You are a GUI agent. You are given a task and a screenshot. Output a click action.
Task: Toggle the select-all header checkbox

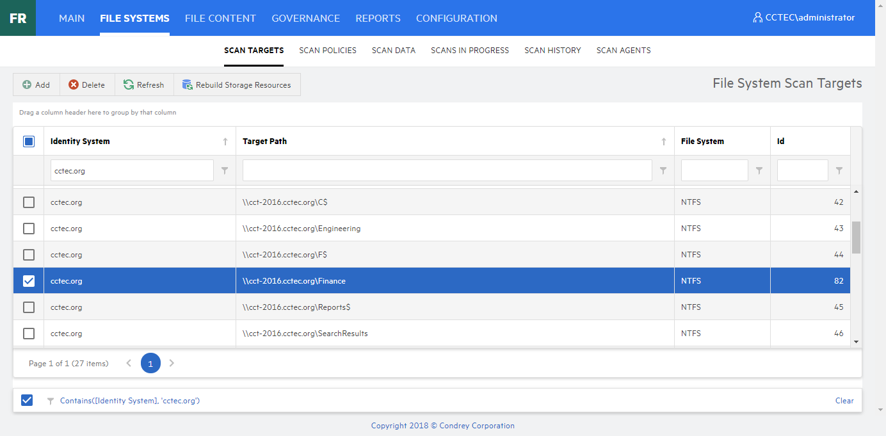[x=29, y=141]
